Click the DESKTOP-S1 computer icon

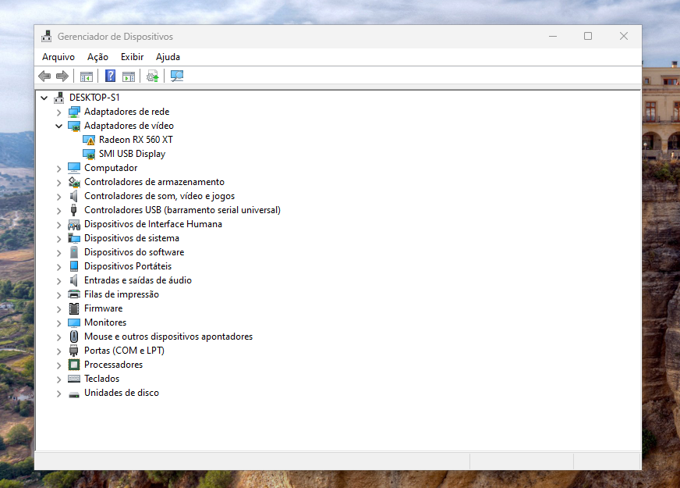[x=59, y=98]
